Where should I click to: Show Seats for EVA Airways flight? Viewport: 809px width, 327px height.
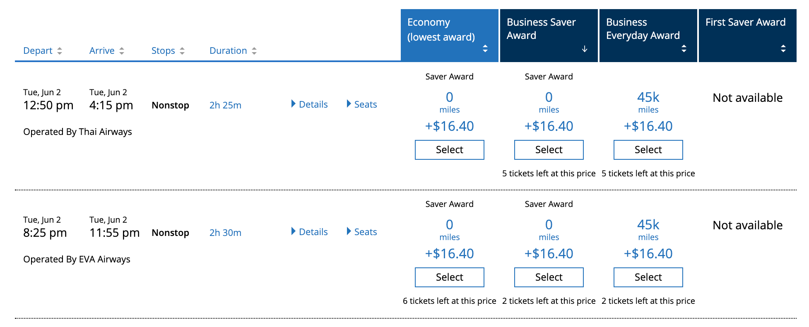pos(362,232)
